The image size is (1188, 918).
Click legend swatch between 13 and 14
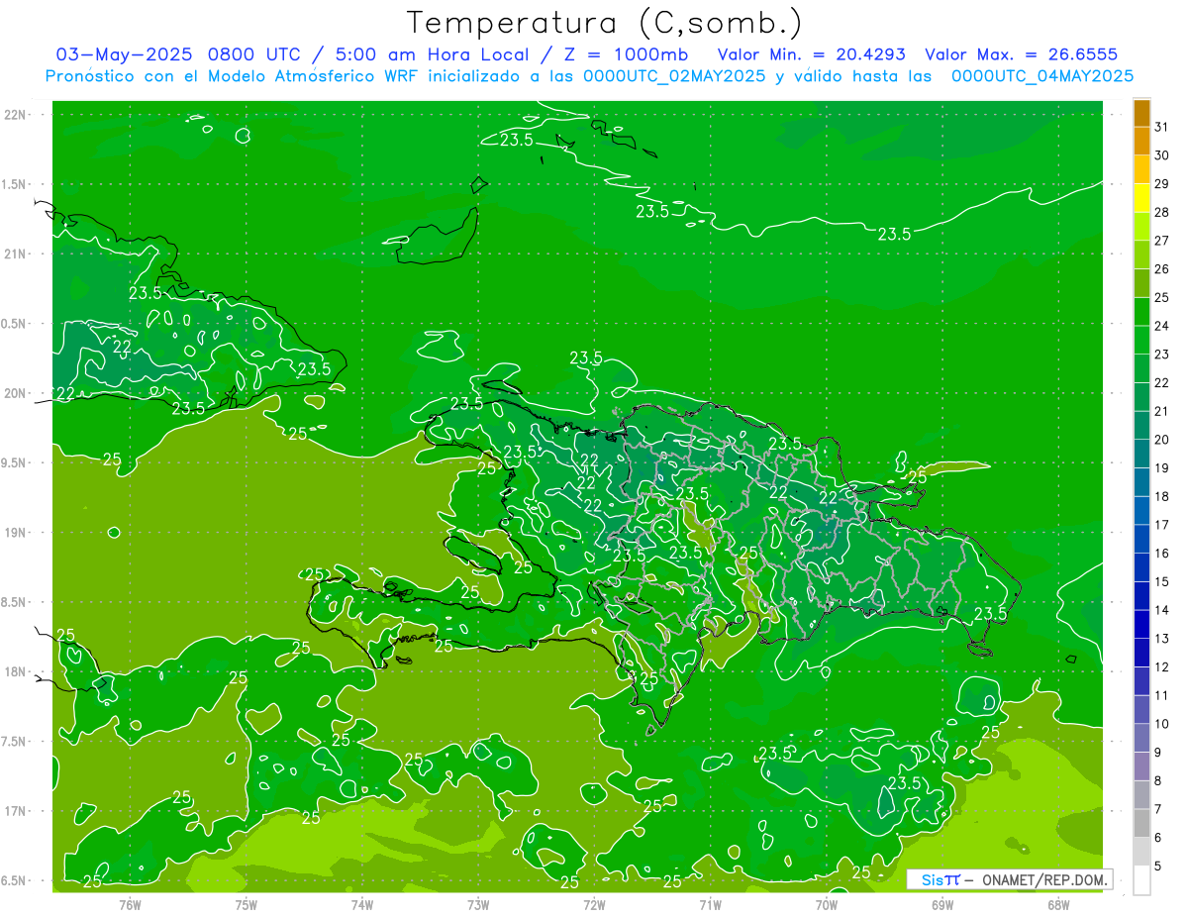click(1142, 624)
